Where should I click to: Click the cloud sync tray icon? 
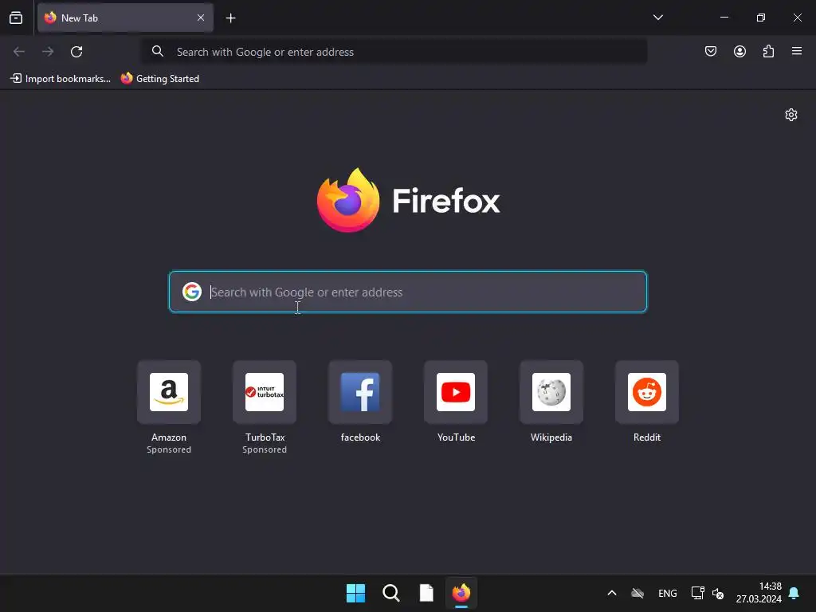pos(637,593)
